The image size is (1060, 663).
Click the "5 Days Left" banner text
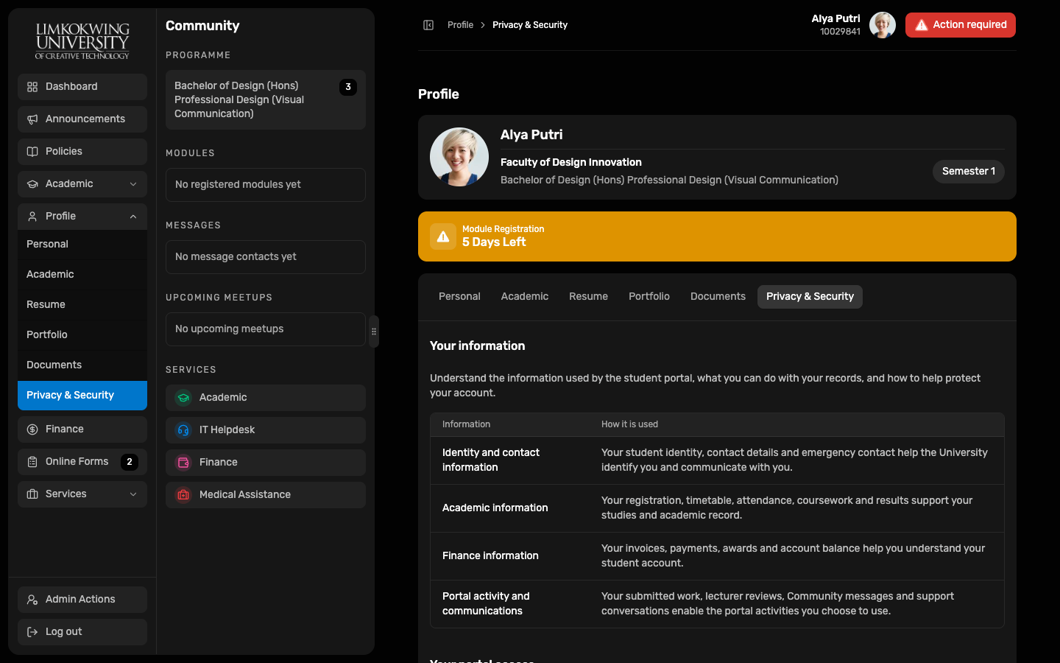[494, 242]
